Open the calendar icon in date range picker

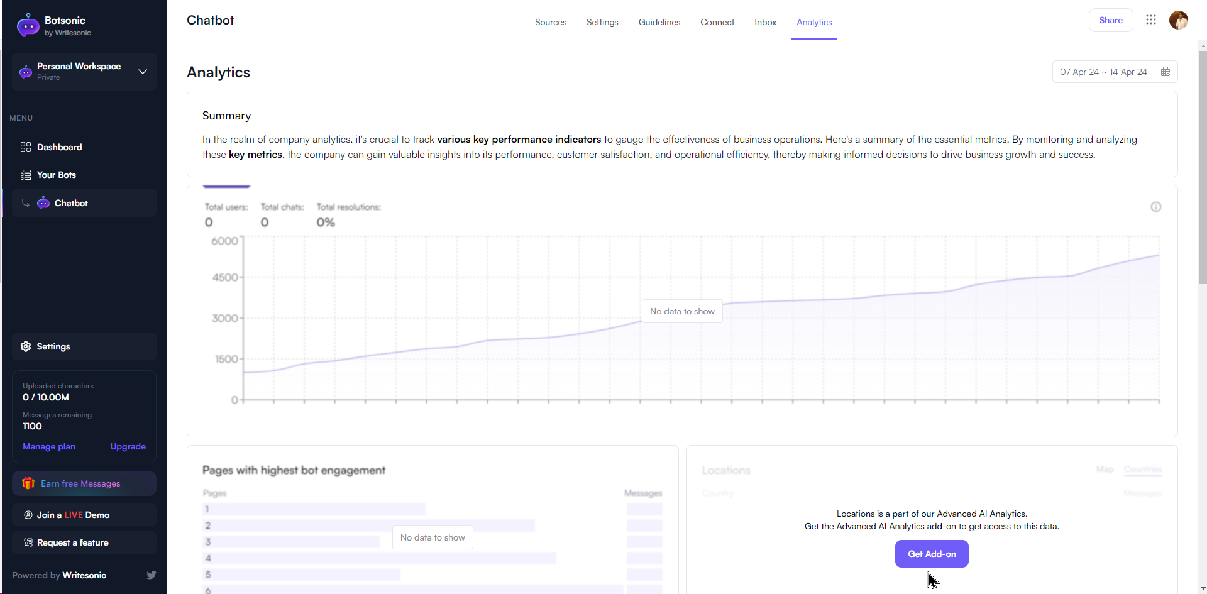pyautogui.click(x=1166, y=72)
